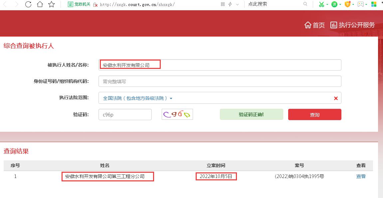
Task: Click the broken lock security indicator
Action: coord(96,4)
